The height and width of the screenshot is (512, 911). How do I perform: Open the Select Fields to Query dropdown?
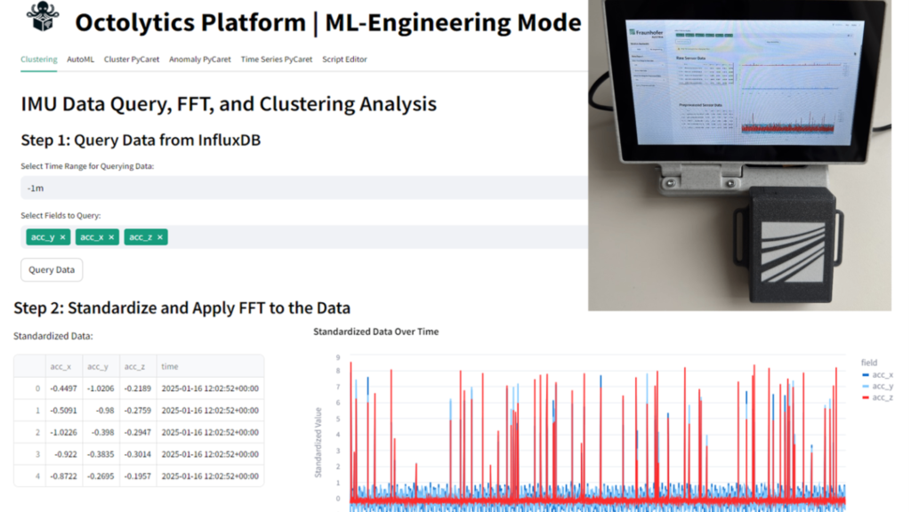point(356,237)
